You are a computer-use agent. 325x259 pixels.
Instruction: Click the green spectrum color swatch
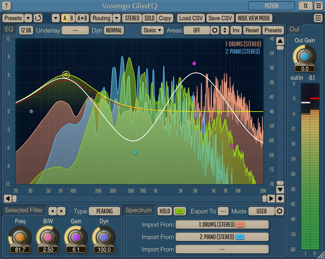tap(180, 211)
